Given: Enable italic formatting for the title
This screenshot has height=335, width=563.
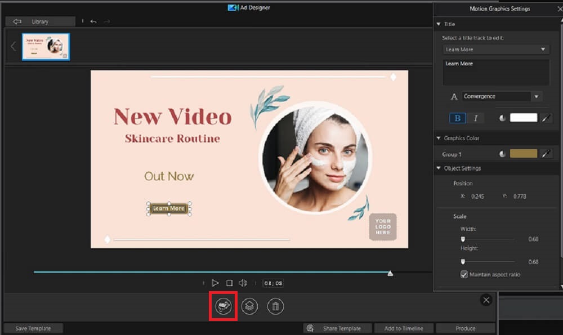Looking at the screenshot, I should [475, 118].
